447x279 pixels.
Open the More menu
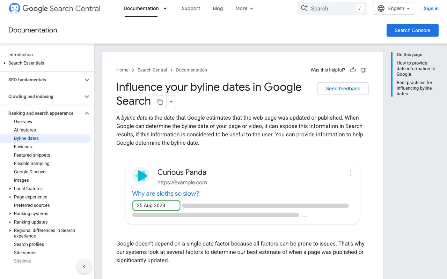pyautogui.click(x=244, y=8)
